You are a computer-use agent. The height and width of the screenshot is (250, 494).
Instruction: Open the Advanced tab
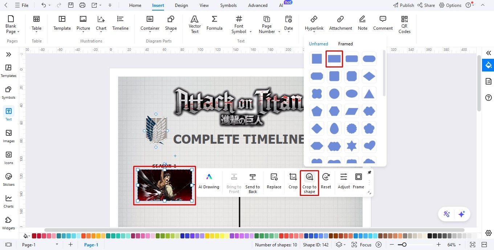pyautogui.click(x=258, y=5)
